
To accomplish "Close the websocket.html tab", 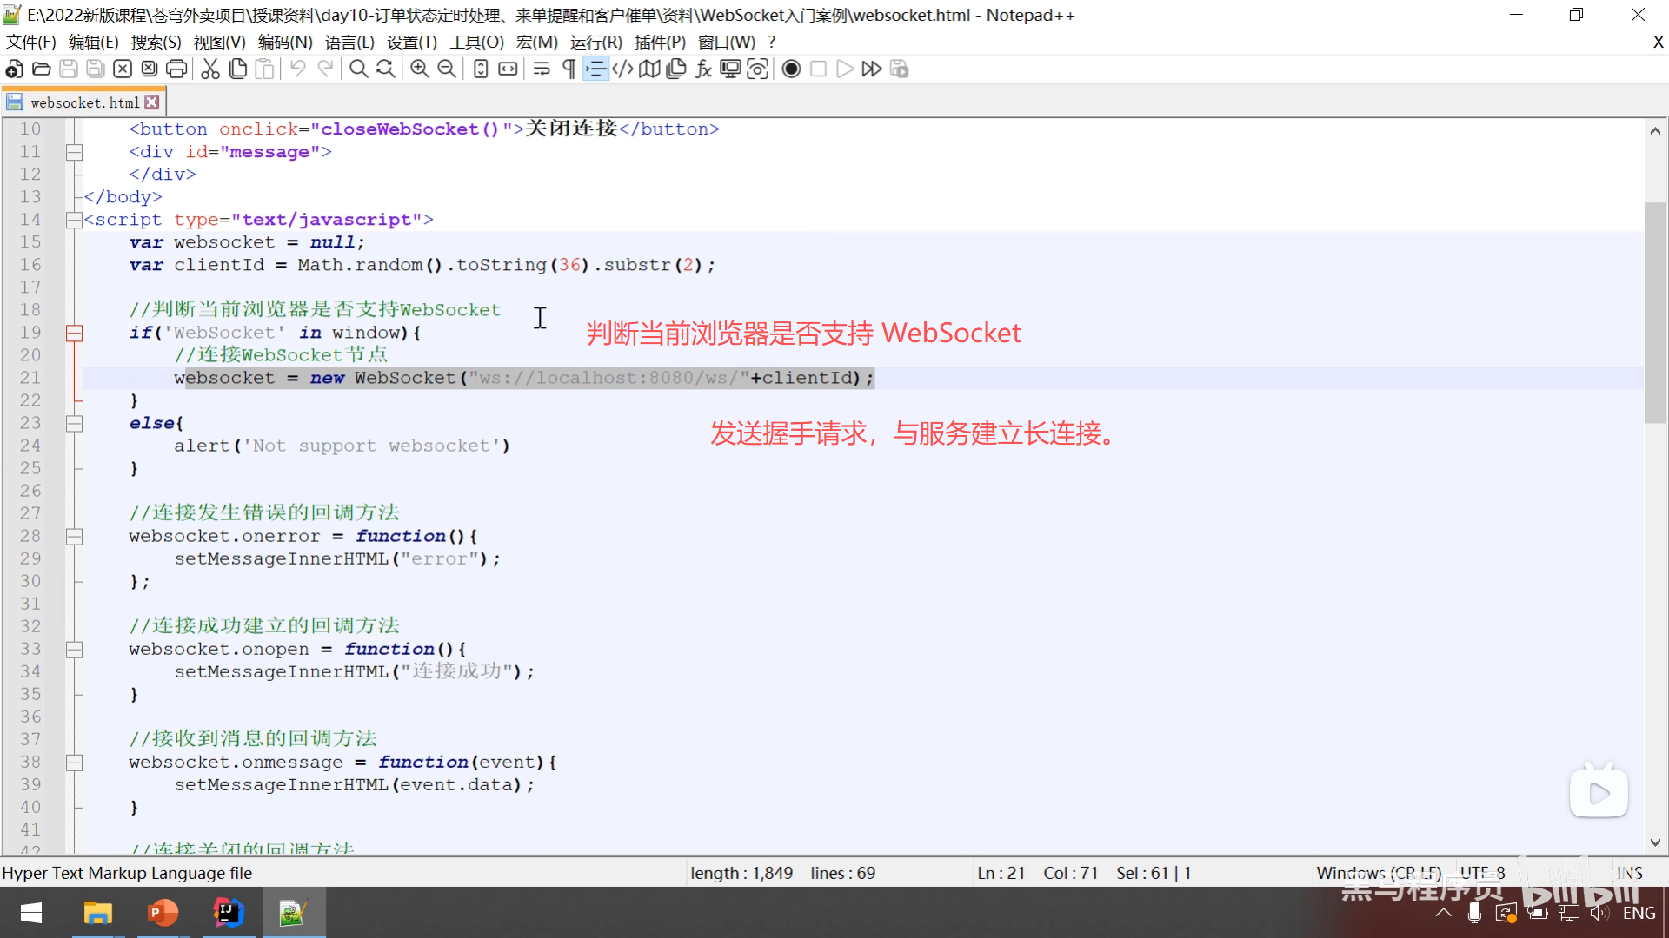I will (152, 102).
